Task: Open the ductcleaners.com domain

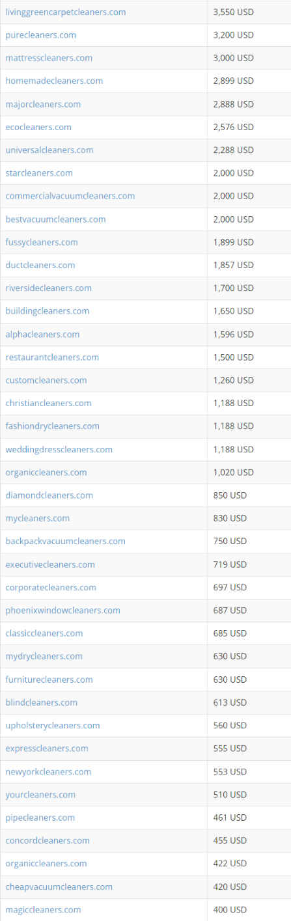Action: point(40,265)
